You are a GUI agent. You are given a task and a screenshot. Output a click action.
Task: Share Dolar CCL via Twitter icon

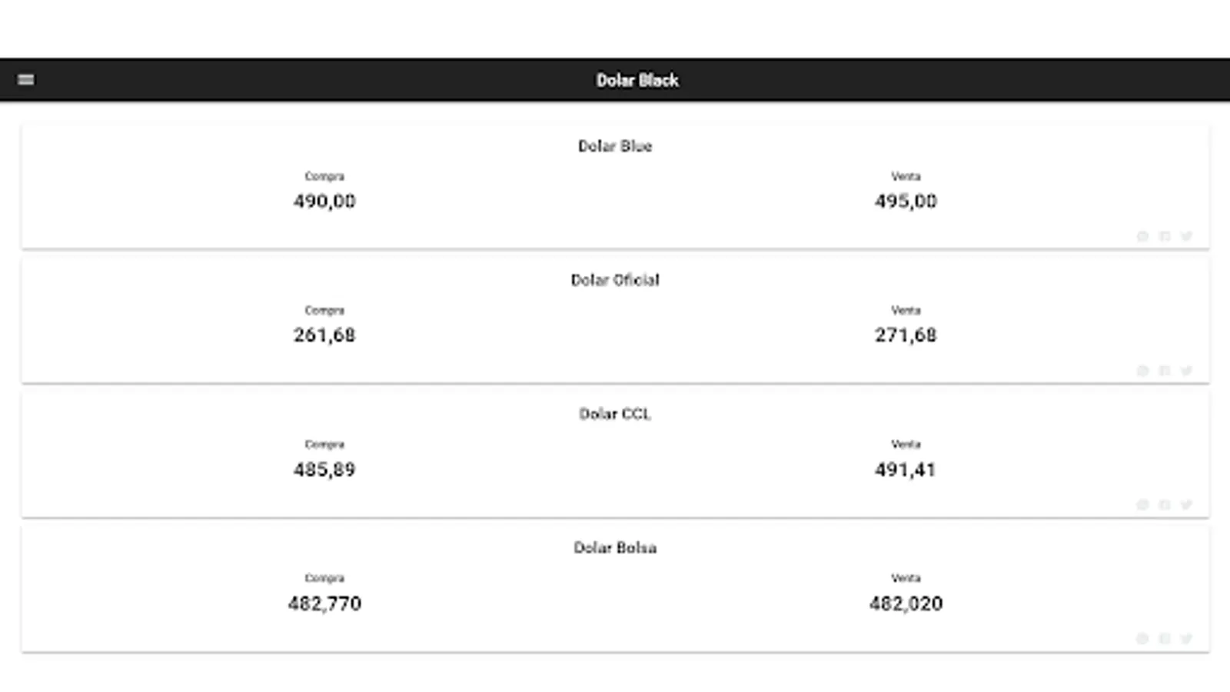coord(1186,504)
